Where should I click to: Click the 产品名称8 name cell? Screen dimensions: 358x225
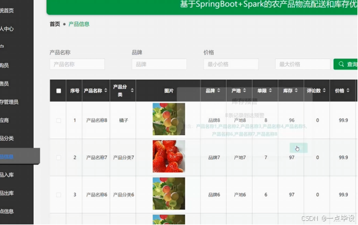(96, 120)
